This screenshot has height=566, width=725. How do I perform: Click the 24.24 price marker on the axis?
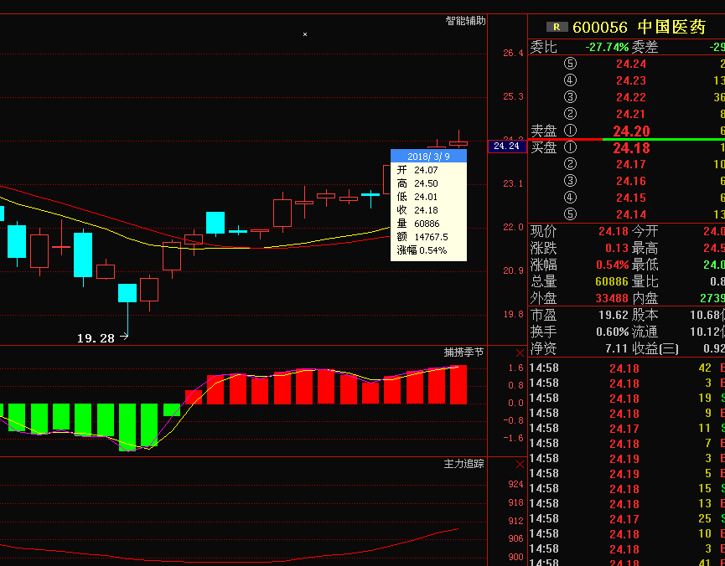(x=507, y=146)
